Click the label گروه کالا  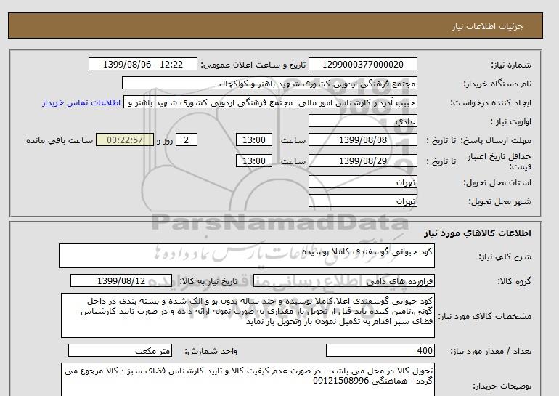pyautogui.click(x=514, y=281)
